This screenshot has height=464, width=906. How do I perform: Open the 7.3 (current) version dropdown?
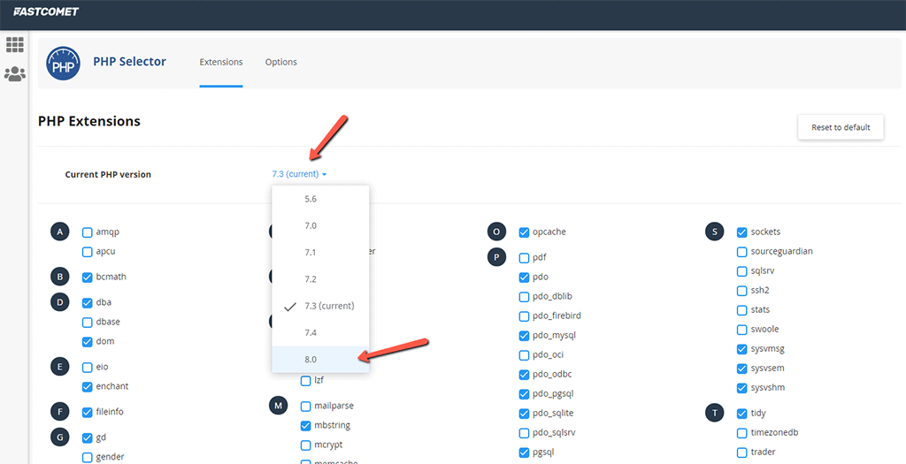point(300,174)
